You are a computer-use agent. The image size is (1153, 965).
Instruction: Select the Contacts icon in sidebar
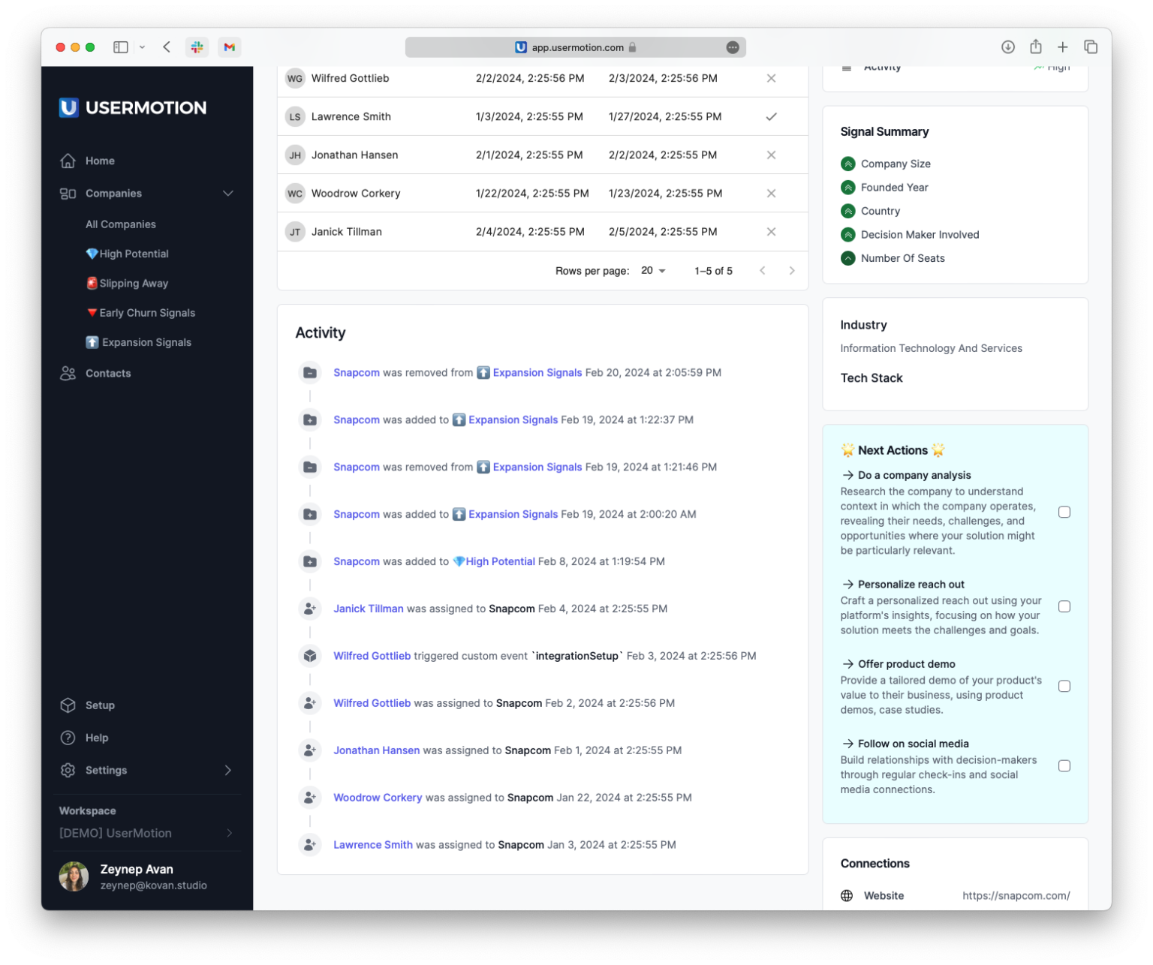pos(68,373)
